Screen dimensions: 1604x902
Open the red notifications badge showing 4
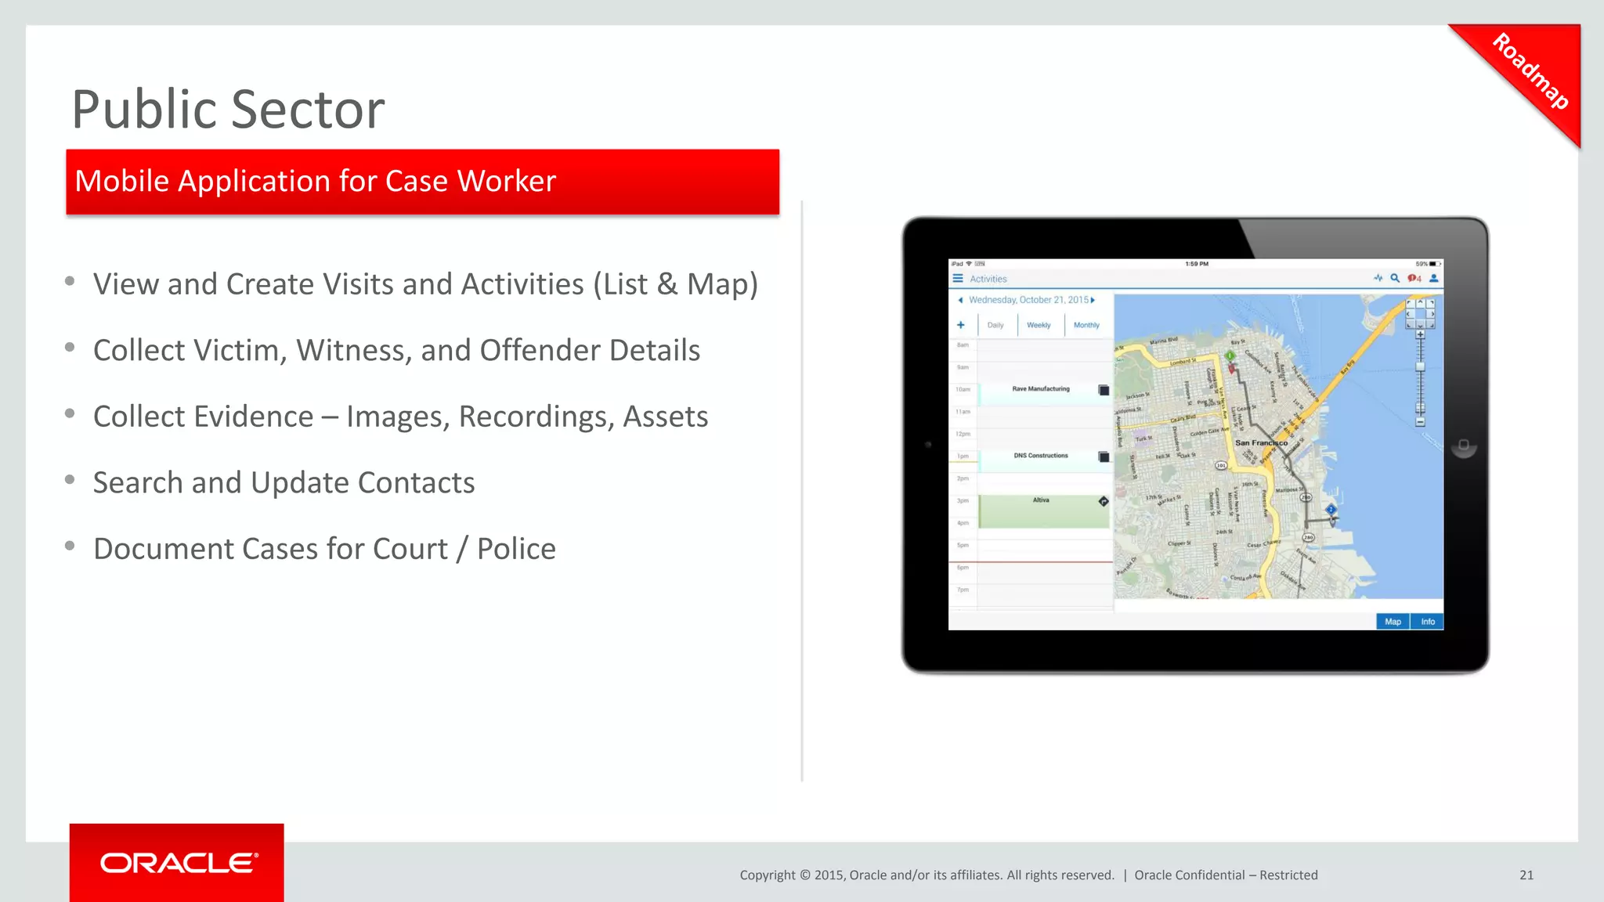coord(1414,278)
